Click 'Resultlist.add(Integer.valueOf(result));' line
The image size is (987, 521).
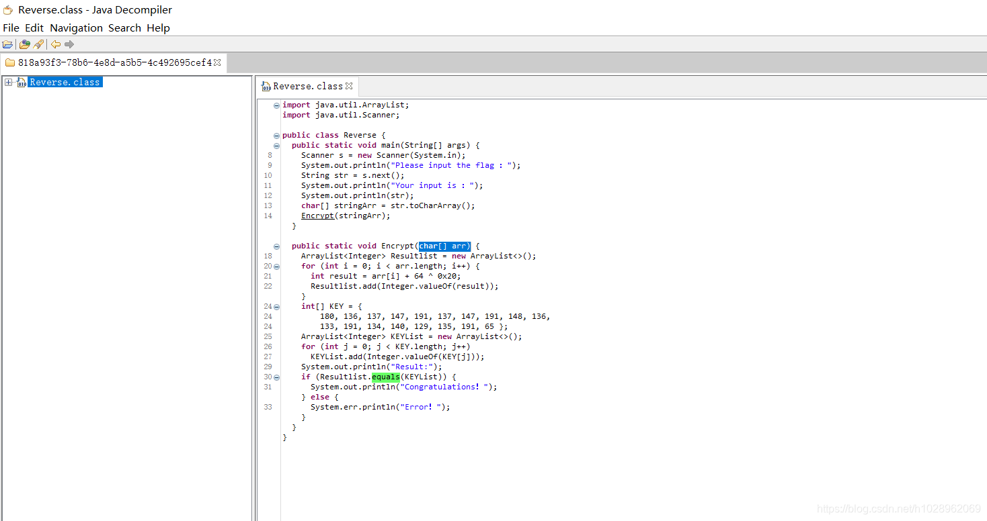coord(405,286)
